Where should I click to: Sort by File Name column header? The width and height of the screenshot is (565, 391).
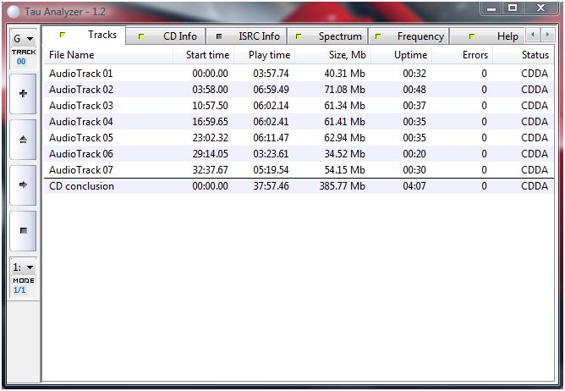point(71,55)
